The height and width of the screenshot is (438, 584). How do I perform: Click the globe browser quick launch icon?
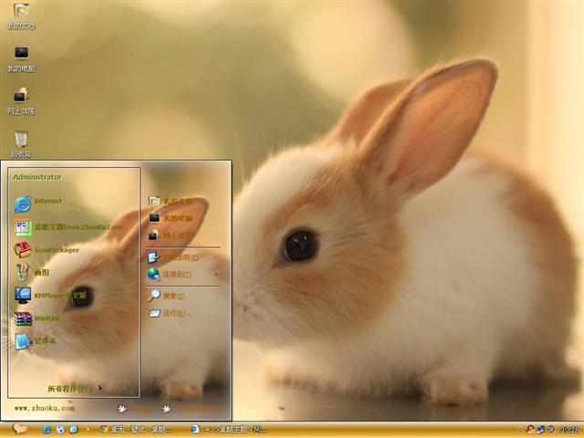pos(60,430)
